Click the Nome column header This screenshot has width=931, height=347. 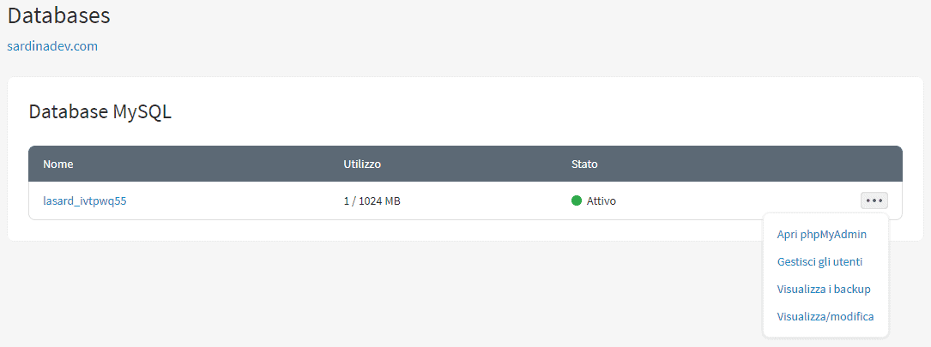(x=57, y=164)
